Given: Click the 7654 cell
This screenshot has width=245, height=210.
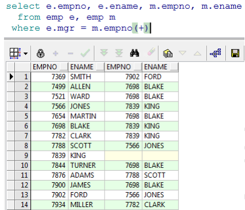Looking at the screenshot, I should [x=49, y=116].
